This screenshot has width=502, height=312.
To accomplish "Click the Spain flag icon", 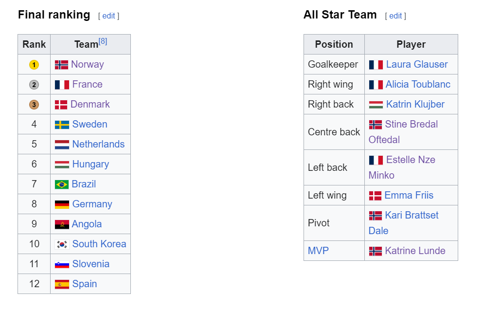I will pyautogui.click(x=62, y=284).
